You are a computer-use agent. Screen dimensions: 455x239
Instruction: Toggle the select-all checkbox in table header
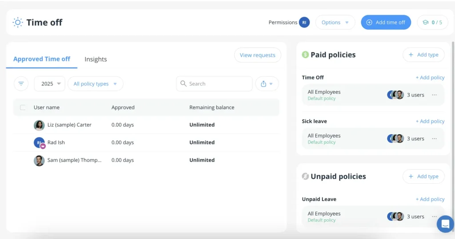[23, 107]
